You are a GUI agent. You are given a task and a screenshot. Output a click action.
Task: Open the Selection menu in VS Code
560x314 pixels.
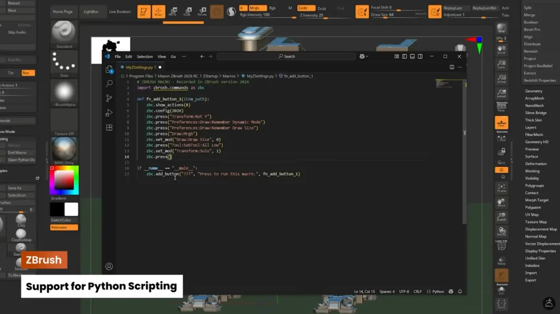pos(144,56)
